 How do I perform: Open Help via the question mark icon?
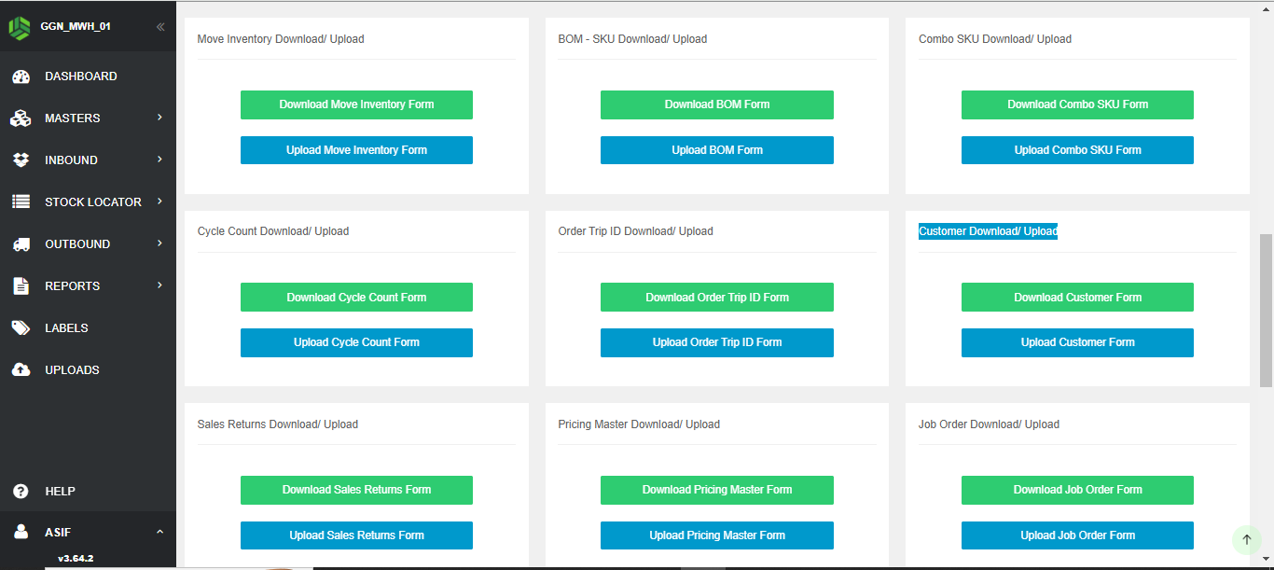pos(21,492)
